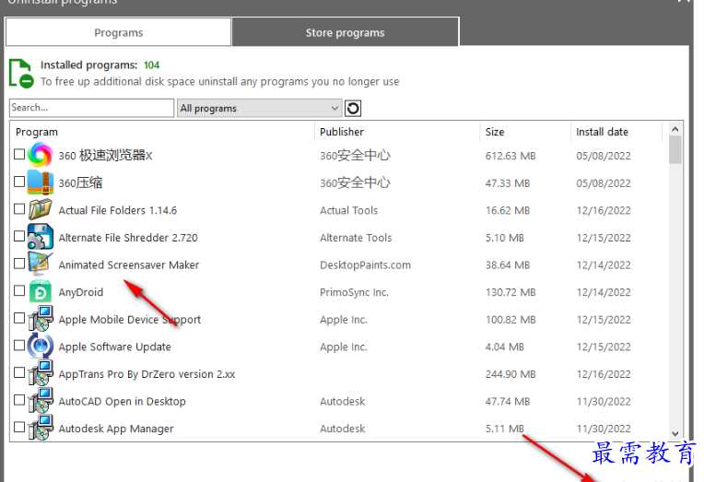Click the AppTrans Pro installer icon
The image size is (704, 482).
point(40,373)
